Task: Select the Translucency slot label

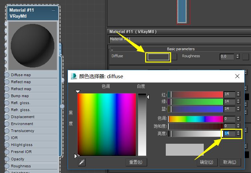Action: (x=22, y=131)
